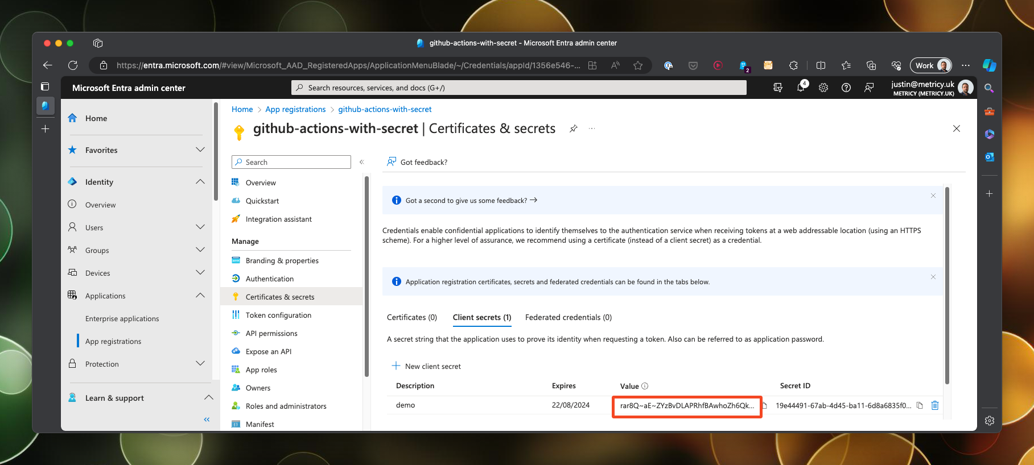Open the Copilot sidebar icon
Viewport: 1034px width, 465px height.
[x=990, y=65]
